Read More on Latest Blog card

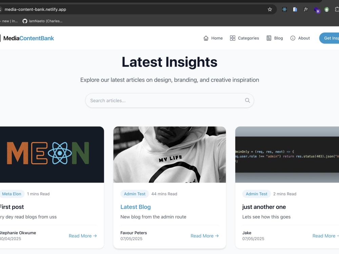(x=204, y=236)
